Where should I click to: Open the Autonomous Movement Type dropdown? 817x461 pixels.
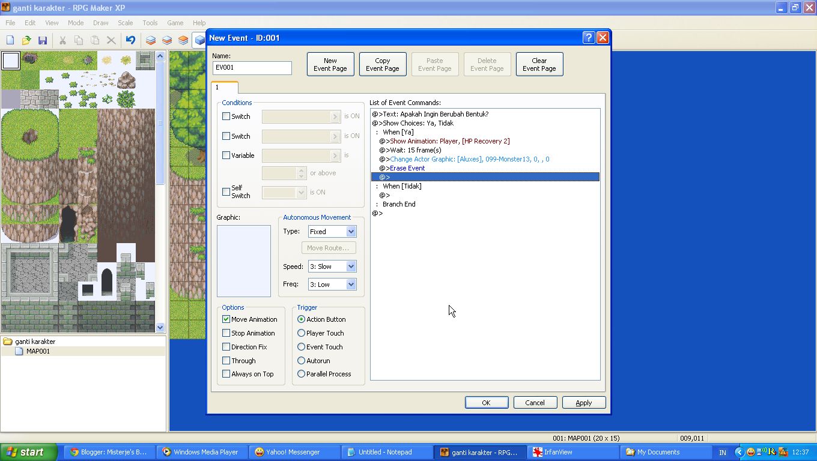[x=350, y=231]
